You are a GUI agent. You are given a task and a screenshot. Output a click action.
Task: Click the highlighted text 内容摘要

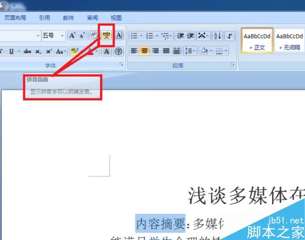click(160, 224)
